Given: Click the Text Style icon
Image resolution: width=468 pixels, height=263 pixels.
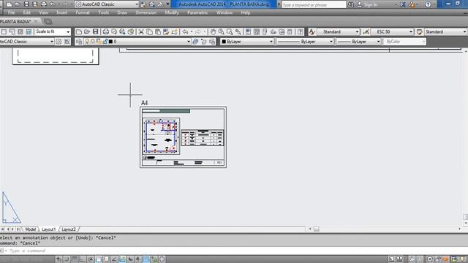Looking at the screenshot, I should pyautogui.click(x=312, y=31).
